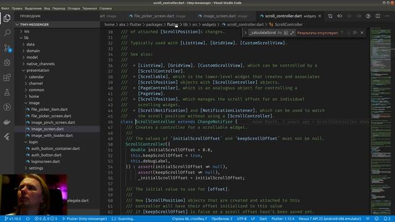395x222 pixels.
Task: Open the Правка menu
Action: pos(17,8)
